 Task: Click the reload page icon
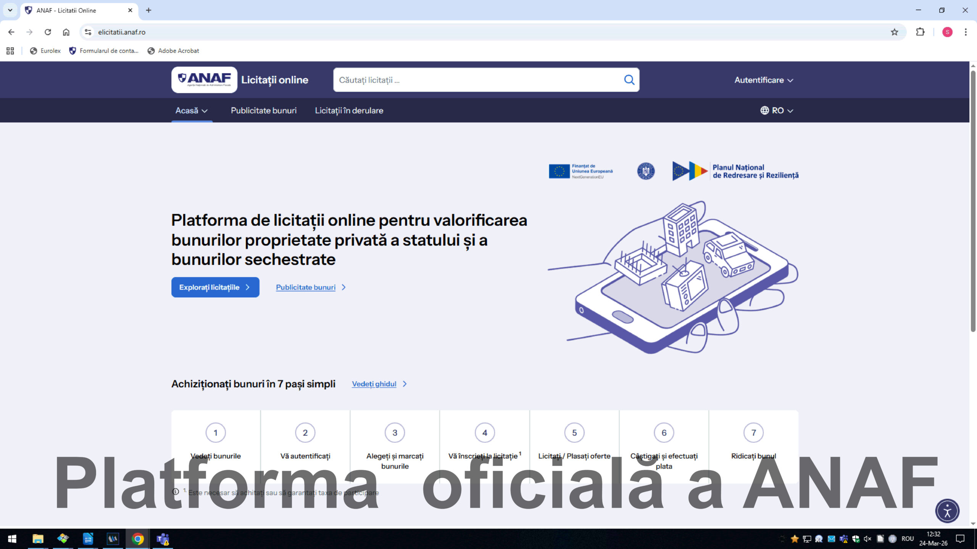(x=48, y=32)
